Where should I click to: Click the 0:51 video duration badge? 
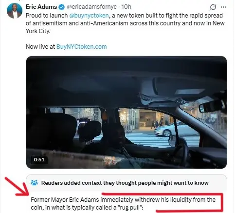(39, 159)
